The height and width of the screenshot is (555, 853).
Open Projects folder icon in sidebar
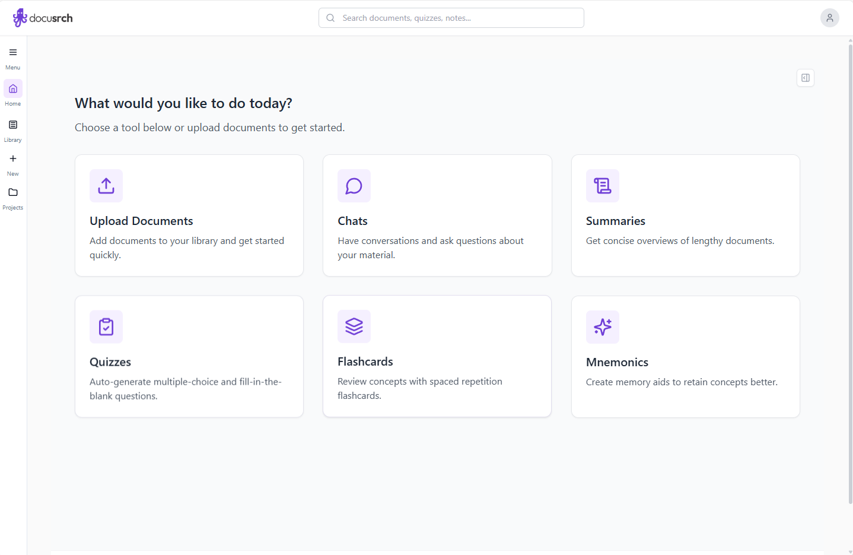(13, 193)
